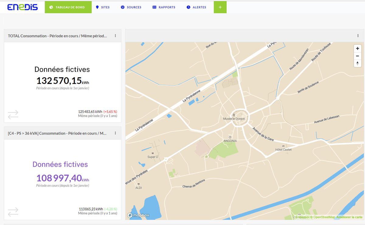365x225 pixels.
Task: Click 125 483,65 kWh previous period value
Action: tap(90, 112)
